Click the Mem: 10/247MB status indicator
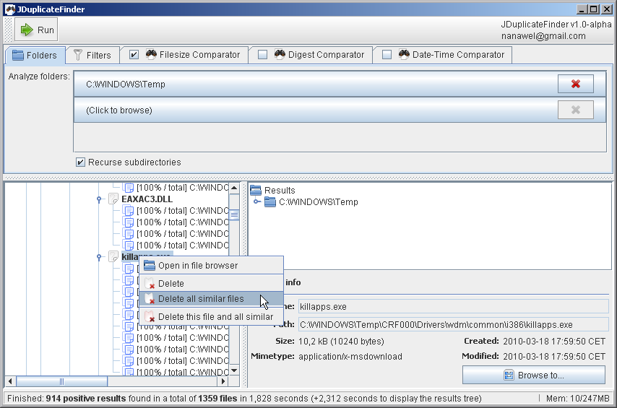This screenshot has height=408, width=617. [577, 398]
